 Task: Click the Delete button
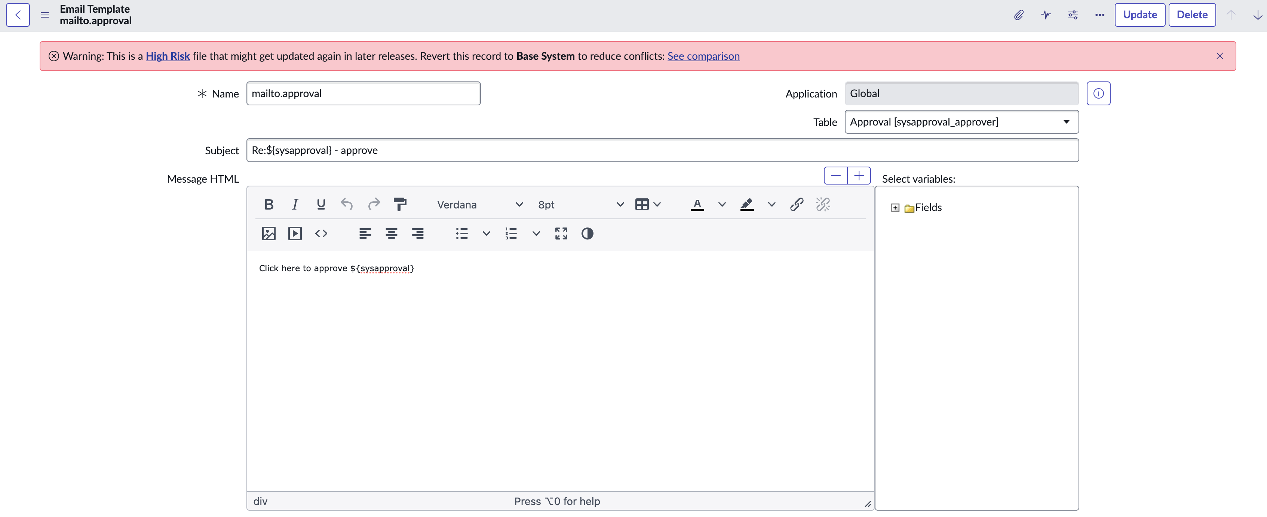coord(1192,15)
